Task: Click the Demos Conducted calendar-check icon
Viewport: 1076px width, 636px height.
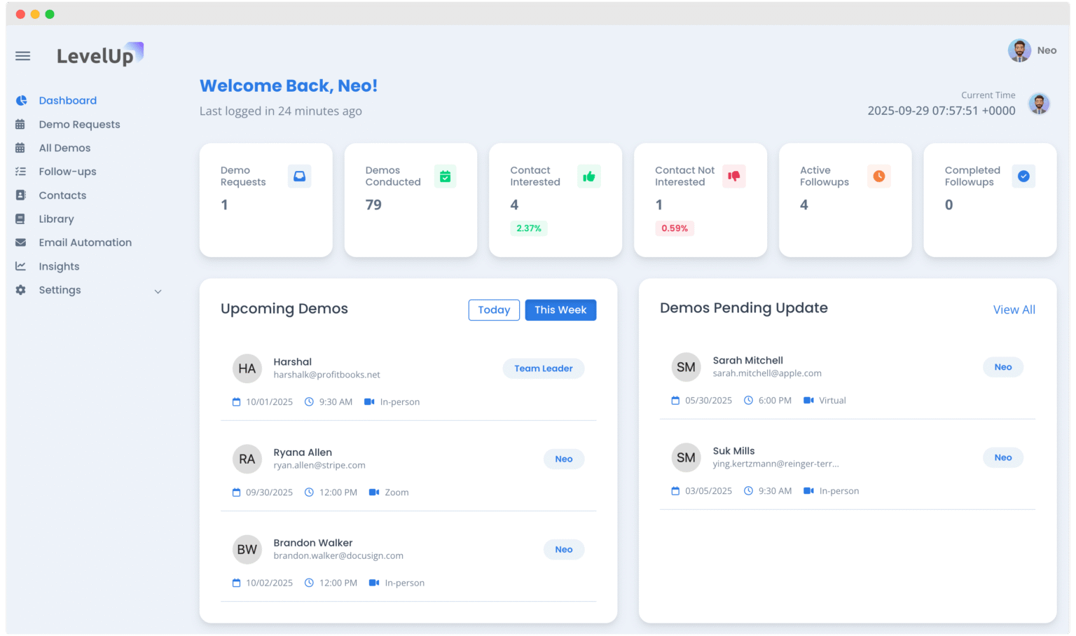Action: (445, 177)
